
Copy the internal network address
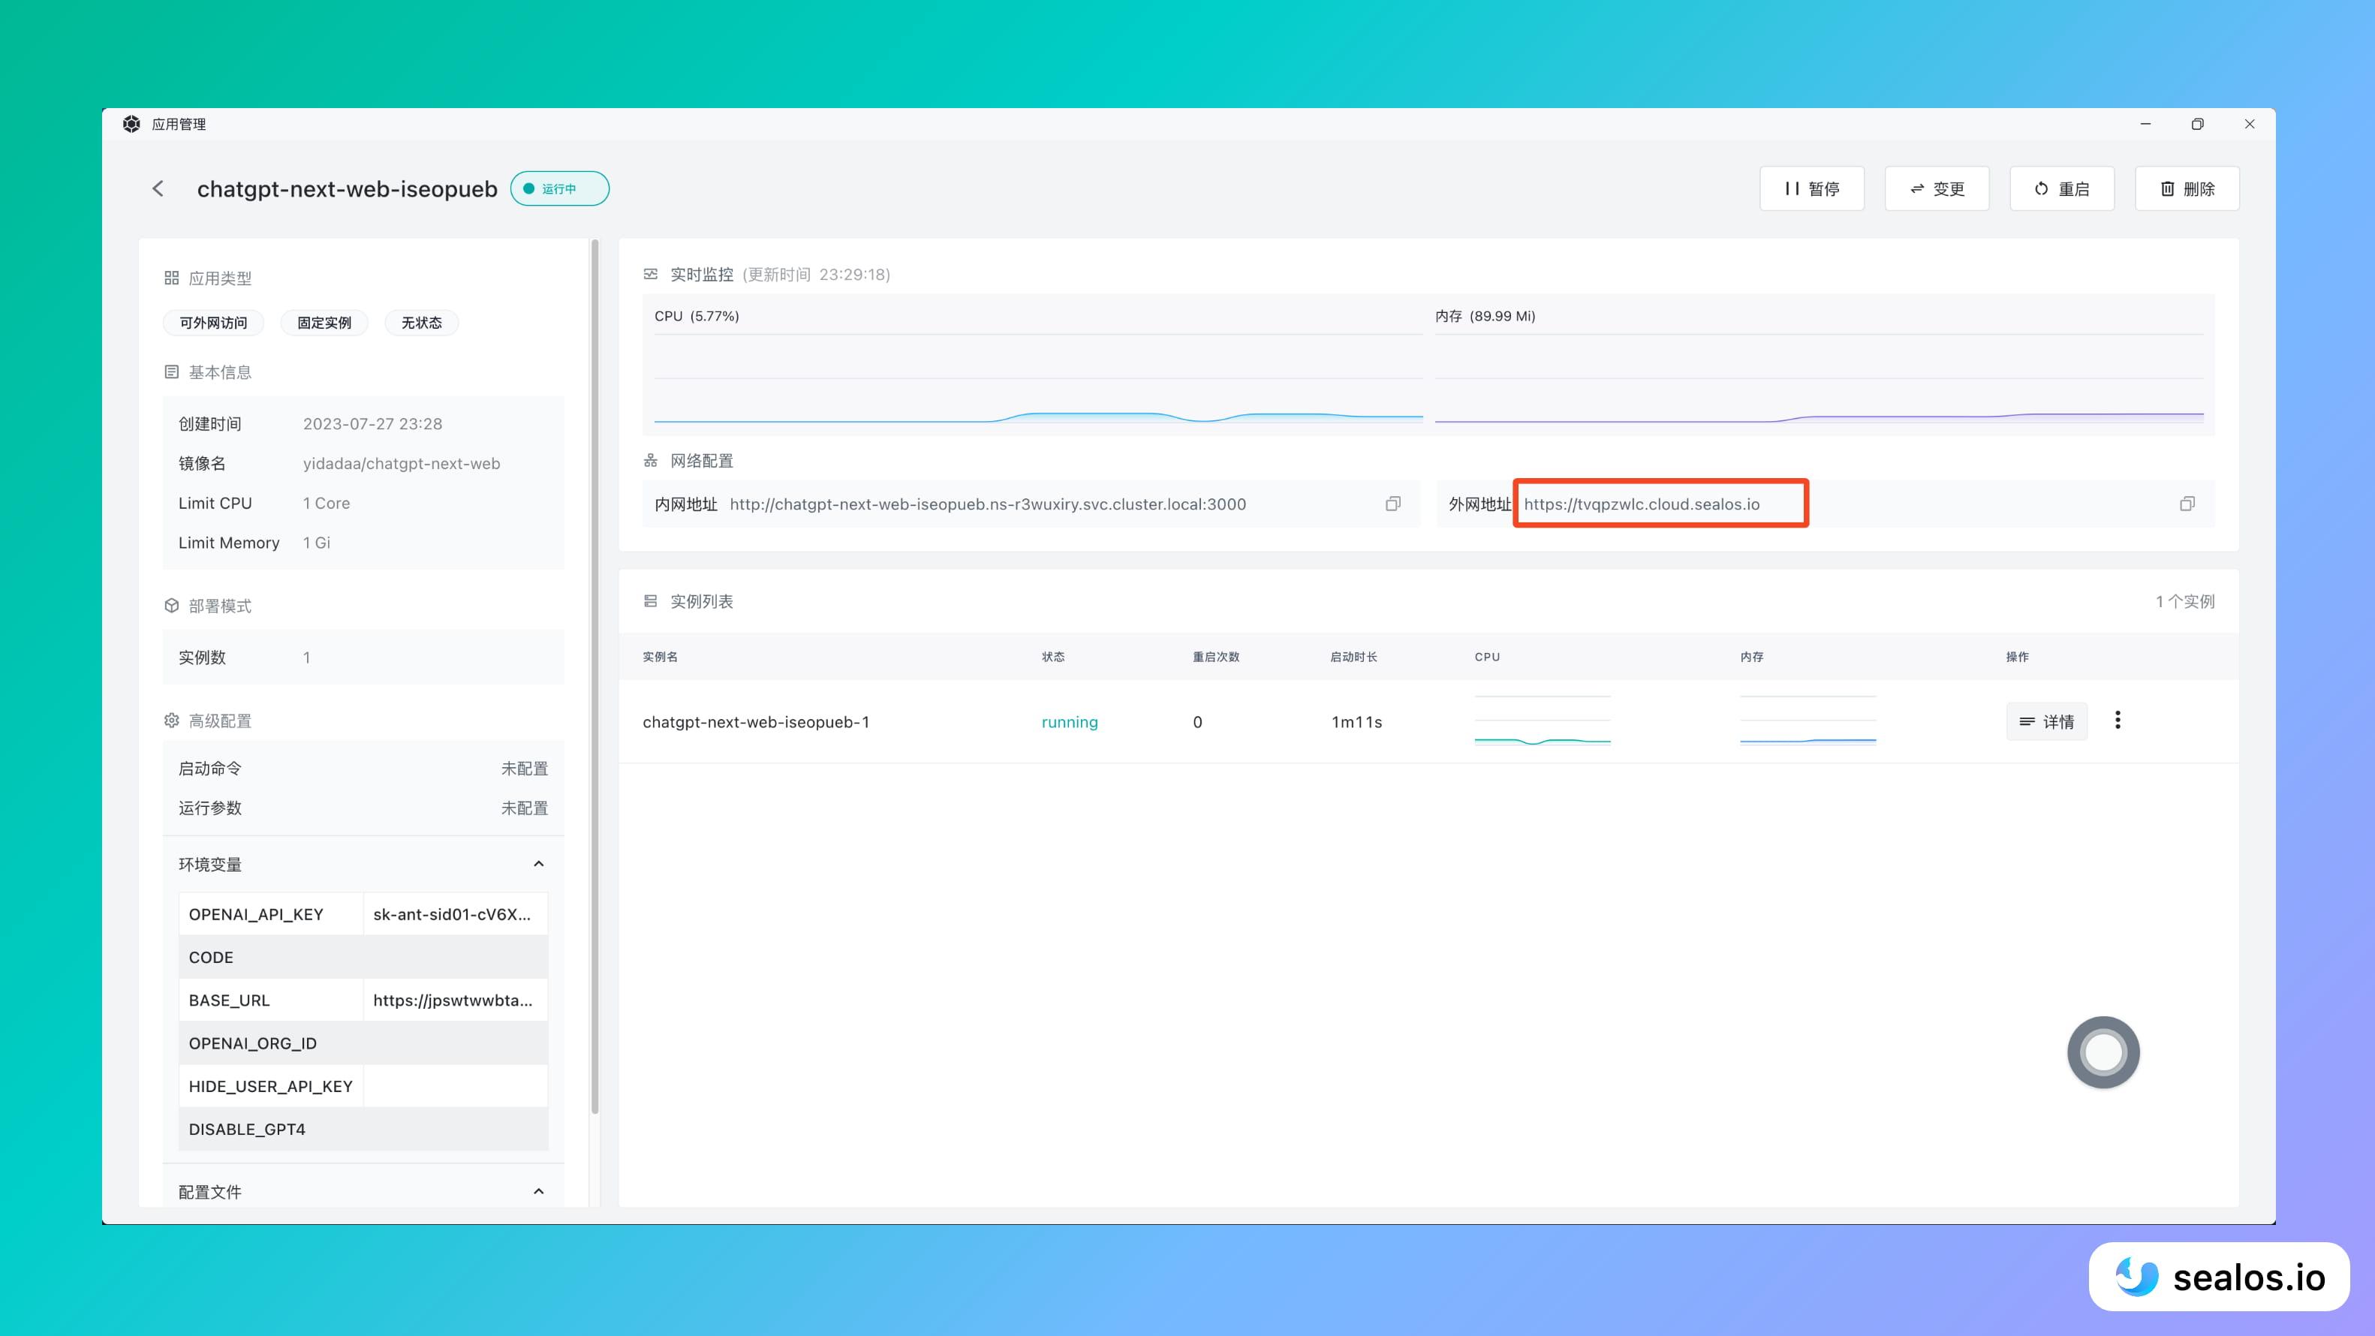[1393, 504]
